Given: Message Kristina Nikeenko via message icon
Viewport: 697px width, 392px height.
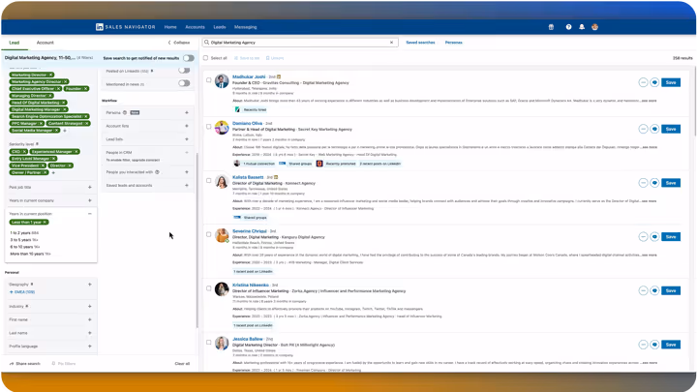Looking at the screenshot, I should pyautogui.click(x=654, y=290).
